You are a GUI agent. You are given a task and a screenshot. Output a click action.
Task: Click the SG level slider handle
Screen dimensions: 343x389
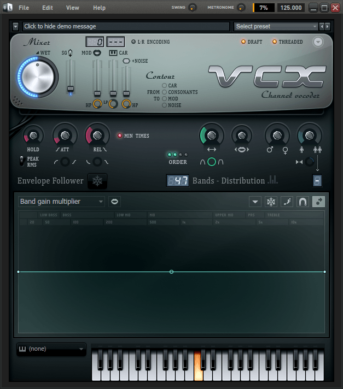[x=71, y=89]
